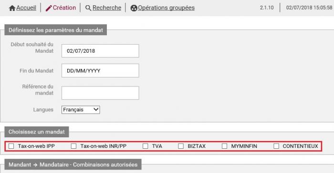Select the Référence du mandat input box
The width and height of the screenshot is (334, 173).
coord(100,93)
